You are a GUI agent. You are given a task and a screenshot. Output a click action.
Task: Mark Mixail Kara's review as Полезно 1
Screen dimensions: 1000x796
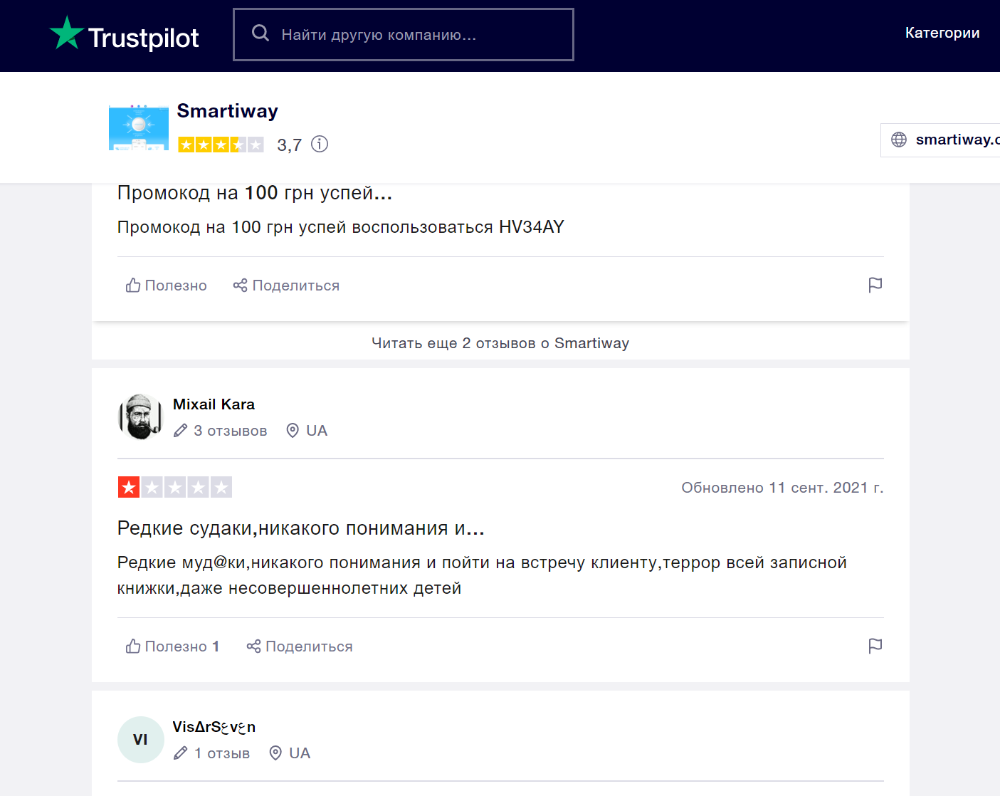[x=173, y=646]
